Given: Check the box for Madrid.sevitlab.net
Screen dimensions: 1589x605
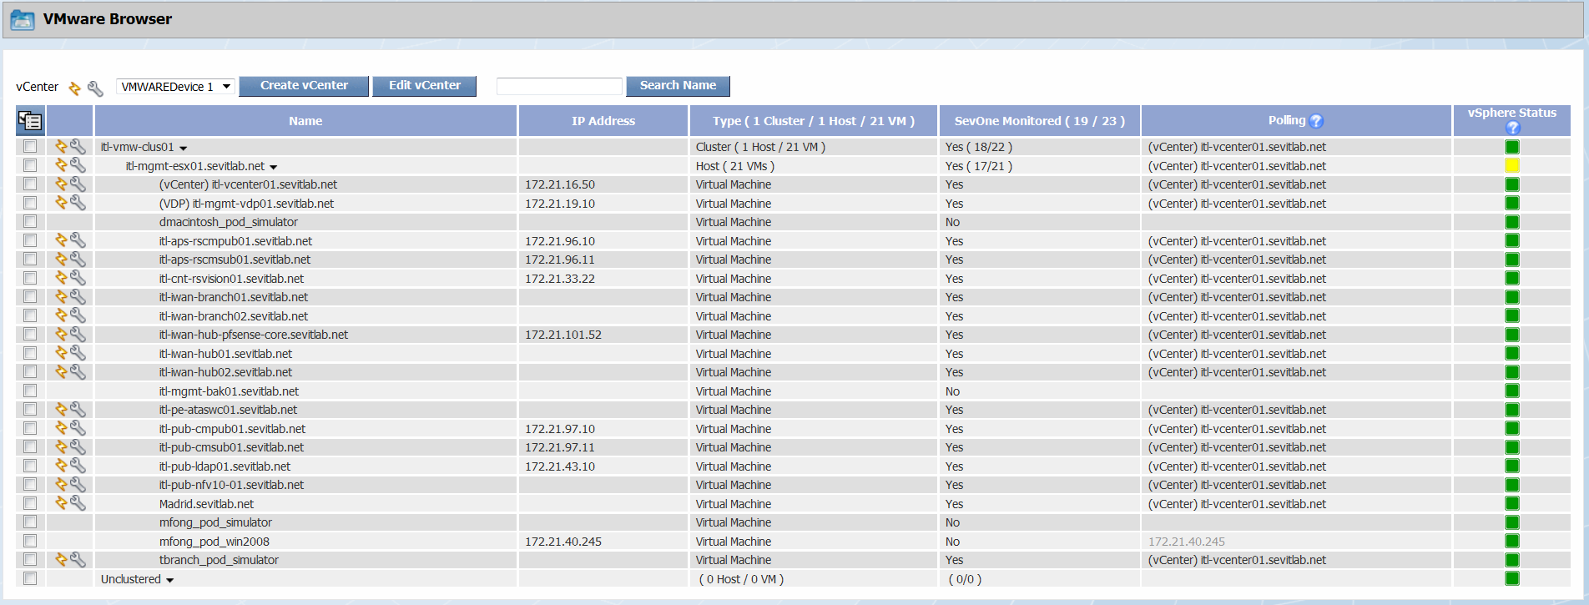Looking at the screenshot, I should coord(30,503).
